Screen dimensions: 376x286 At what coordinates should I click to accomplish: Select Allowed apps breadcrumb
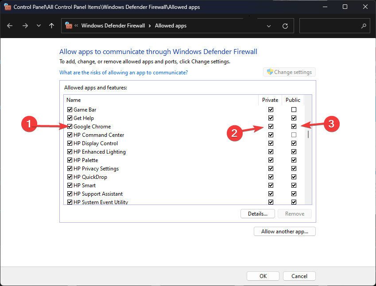(x=171, y=26)
